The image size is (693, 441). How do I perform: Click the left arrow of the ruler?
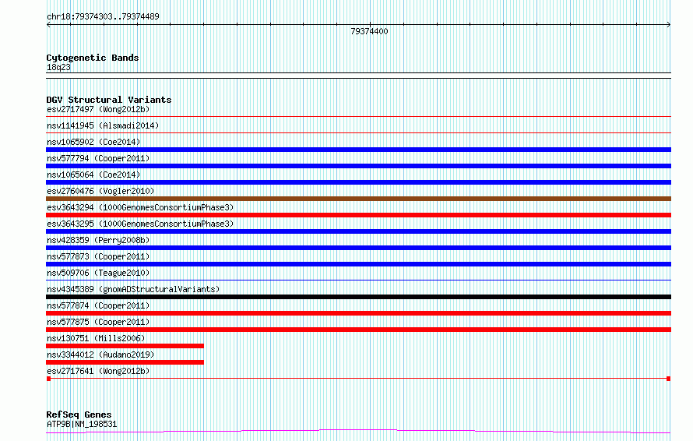coord(48,25)
